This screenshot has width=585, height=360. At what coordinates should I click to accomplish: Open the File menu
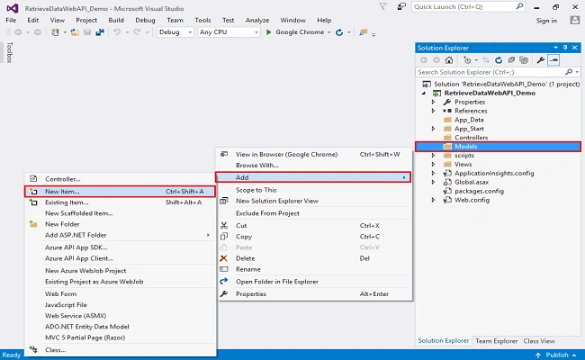(11, 20)
